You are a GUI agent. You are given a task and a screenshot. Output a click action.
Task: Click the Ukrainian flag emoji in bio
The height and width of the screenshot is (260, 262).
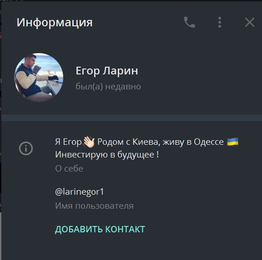(232, 142)
